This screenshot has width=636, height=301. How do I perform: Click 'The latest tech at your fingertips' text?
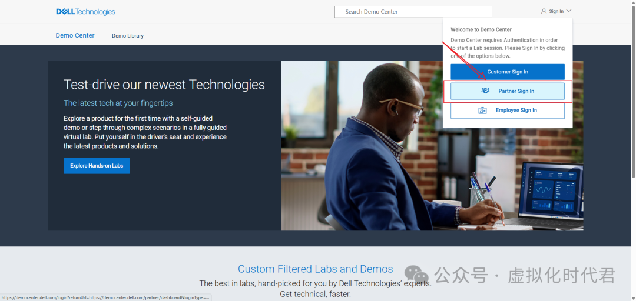[x=118, y=103]
